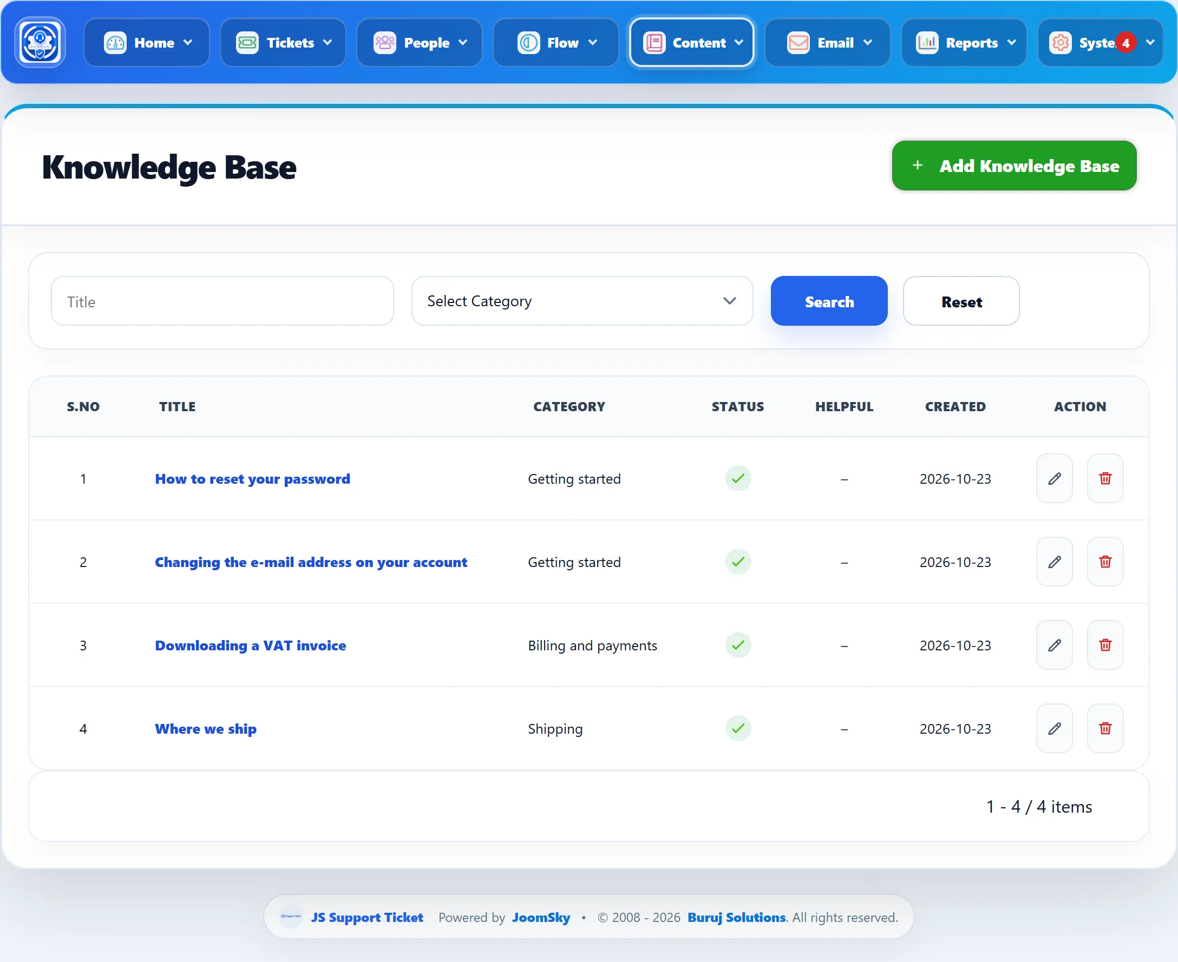Expand the Flow menu chevron
Viewport: 1178px width, 962px height.
click(x=593, y=43)
